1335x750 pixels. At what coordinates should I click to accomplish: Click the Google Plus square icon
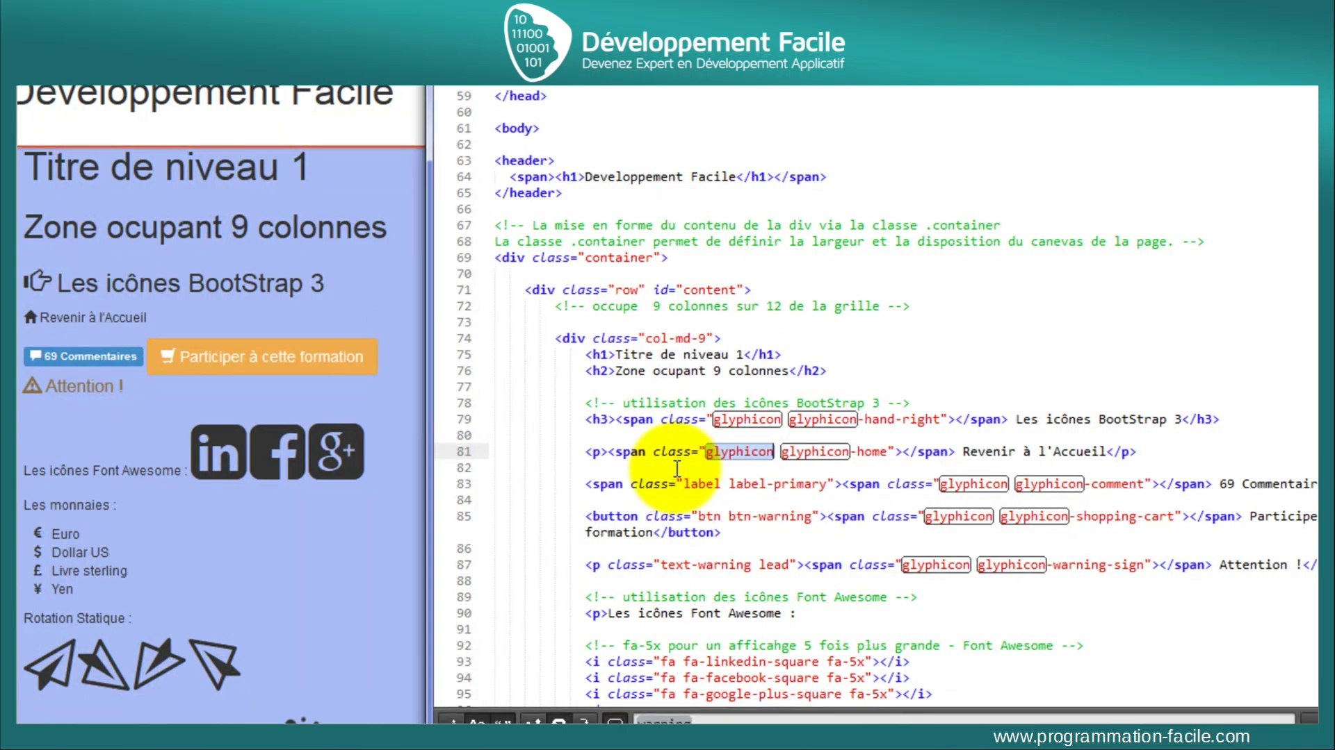336,452
